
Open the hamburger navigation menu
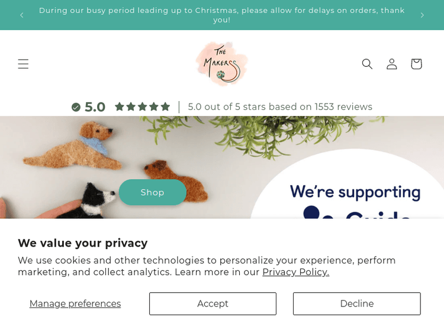tap(23, 64)
